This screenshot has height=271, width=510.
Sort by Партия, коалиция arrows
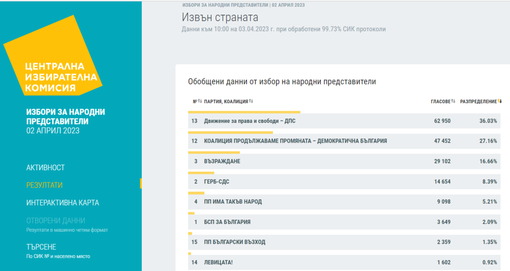(251, 101)
